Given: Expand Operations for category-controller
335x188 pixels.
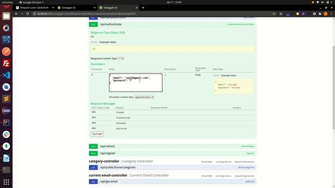Looking at the screenshot, I should point(244,162).
